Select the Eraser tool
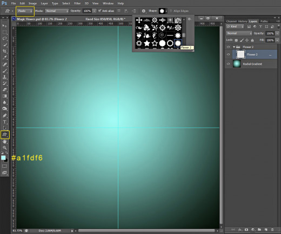The height and width of the screenshot is (234, 281). 5,90
